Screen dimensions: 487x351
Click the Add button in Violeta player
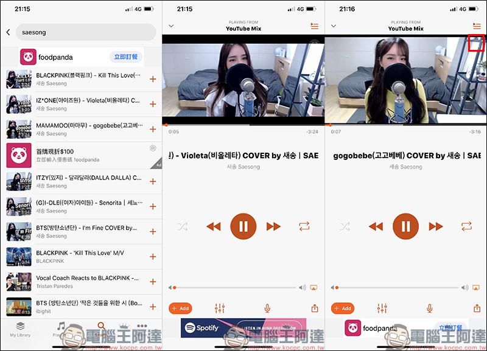pyautogui.click(x=180, y=308)
